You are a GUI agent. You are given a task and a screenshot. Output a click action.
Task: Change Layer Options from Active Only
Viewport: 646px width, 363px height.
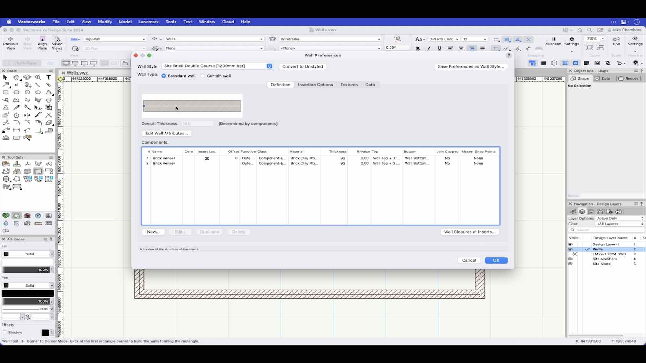619,218
